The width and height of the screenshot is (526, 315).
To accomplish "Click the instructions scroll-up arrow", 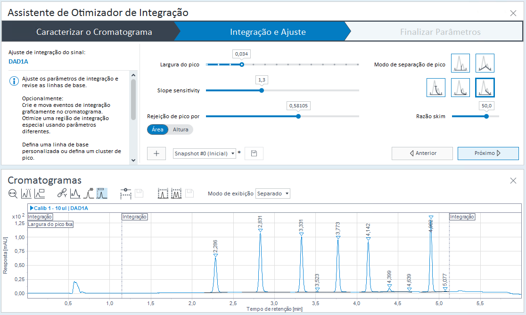I will [x=133, y=75].
